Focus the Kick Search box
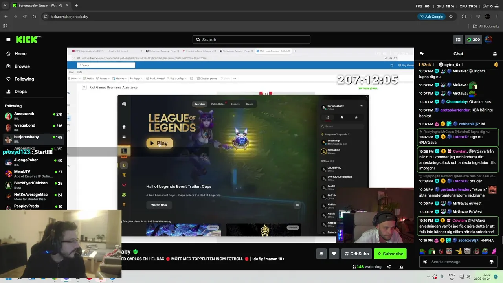This screenshot has width=503, height=283. (251, 40)
